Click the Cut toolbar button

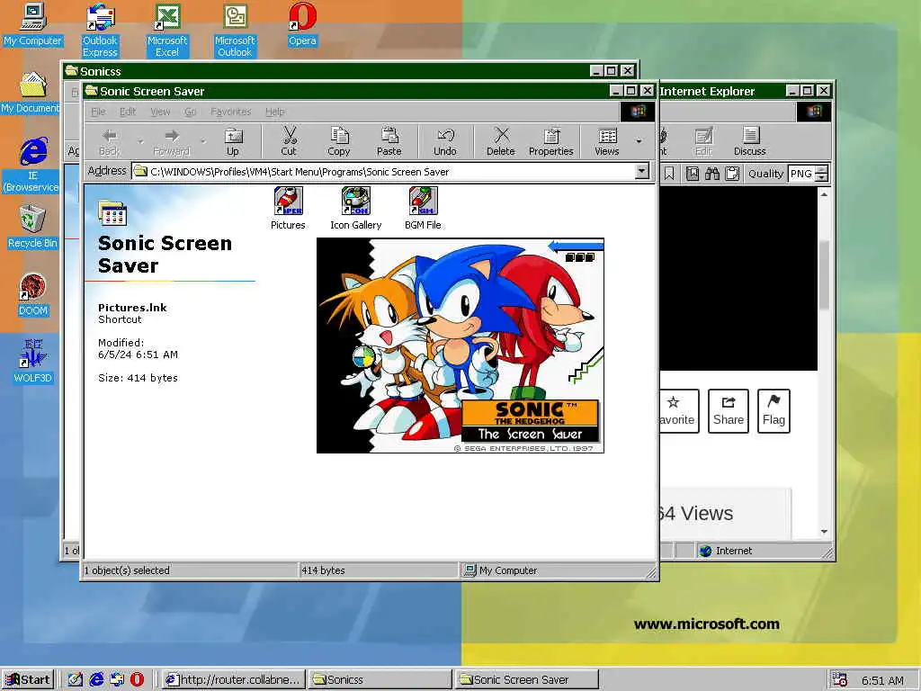(289, 142)
